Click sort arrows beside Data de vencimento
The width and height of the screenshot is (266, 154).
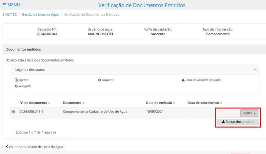coord(221,103)
